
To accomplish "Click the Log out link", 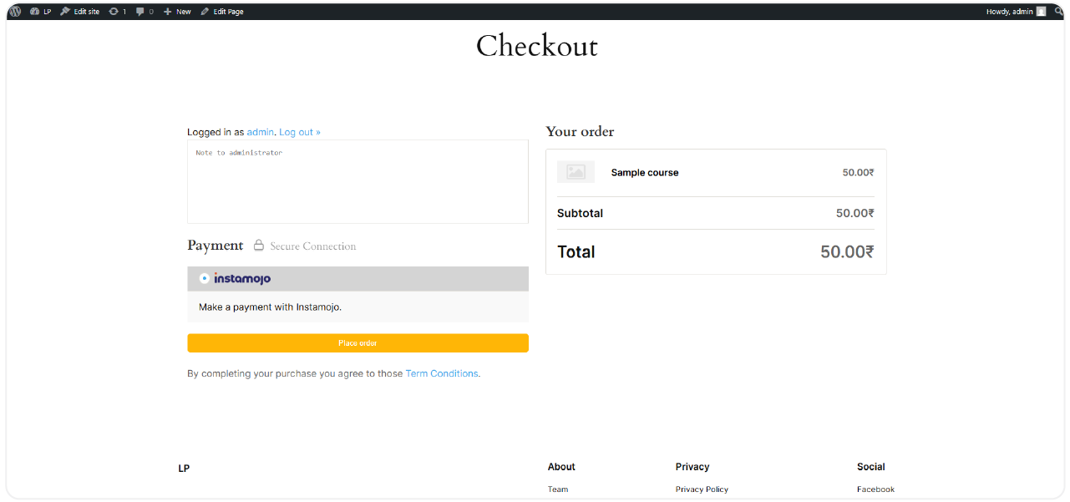I will click(299, 132).
